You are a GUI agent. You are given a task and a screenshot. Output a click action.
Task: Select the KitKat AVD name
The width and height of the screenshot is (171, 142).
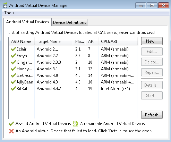(x=22, y=89)
